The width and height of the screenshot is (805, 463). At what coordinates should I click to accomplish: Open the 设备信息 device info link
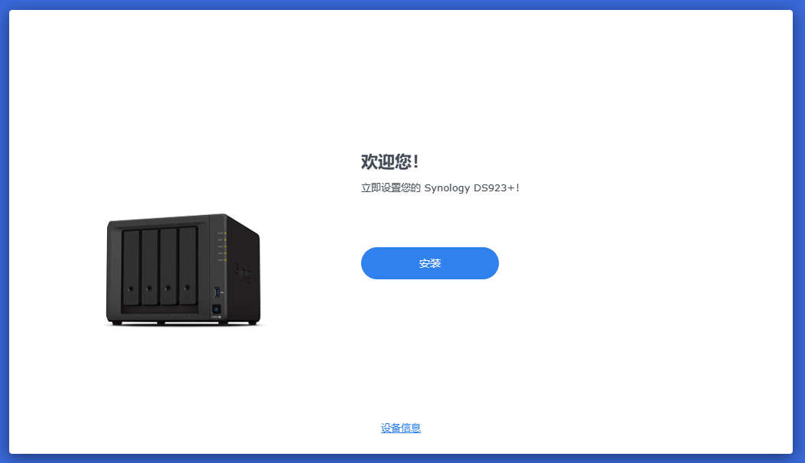401,428
